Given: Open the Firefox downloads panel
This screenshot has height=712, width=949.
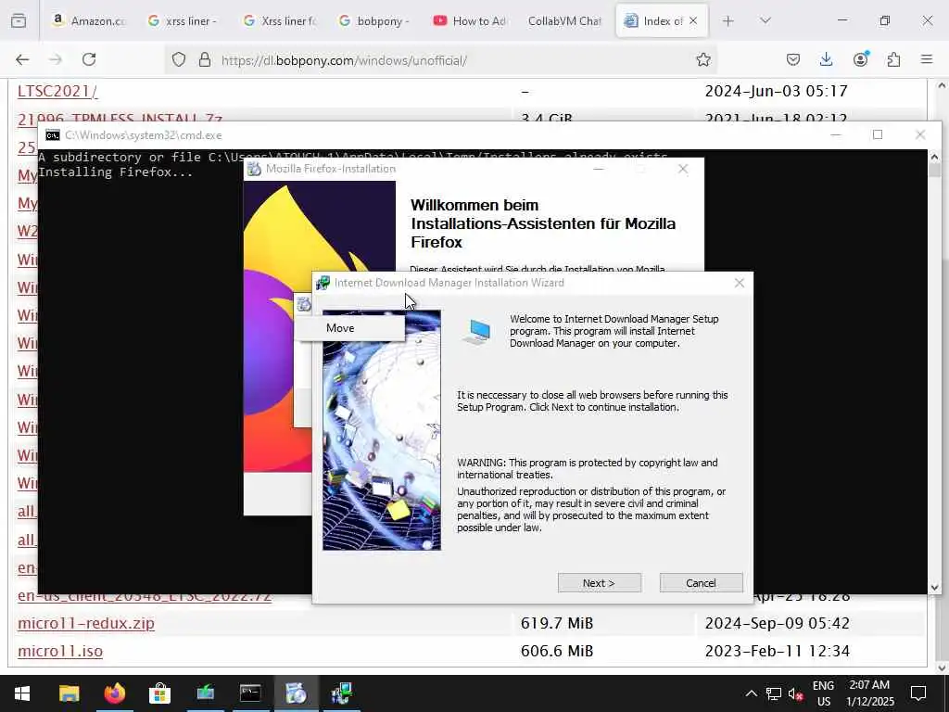Looking at the screenshot, I should tap(826, 59).
